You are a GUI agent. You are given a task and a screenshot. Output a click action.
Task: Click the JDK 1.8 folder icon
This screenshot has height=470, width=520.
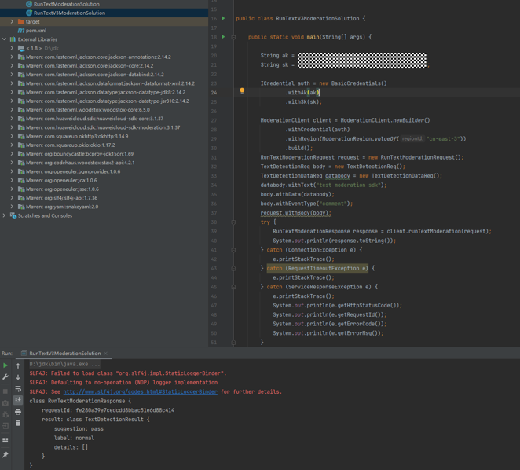(x=21, y=48)
